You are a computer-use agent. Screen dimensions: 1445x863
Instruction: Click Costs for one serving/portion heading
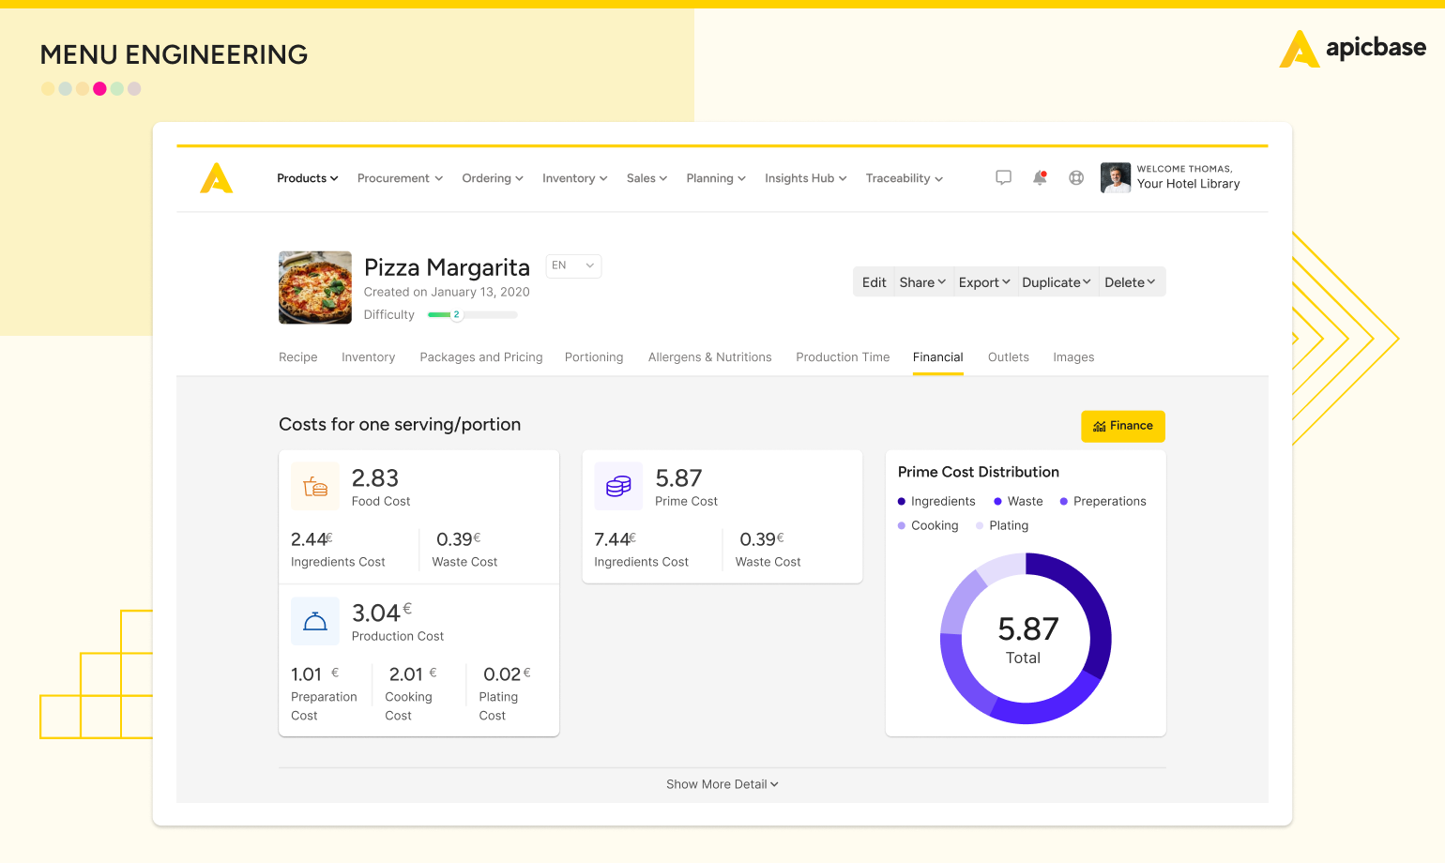tap(400, 425)
